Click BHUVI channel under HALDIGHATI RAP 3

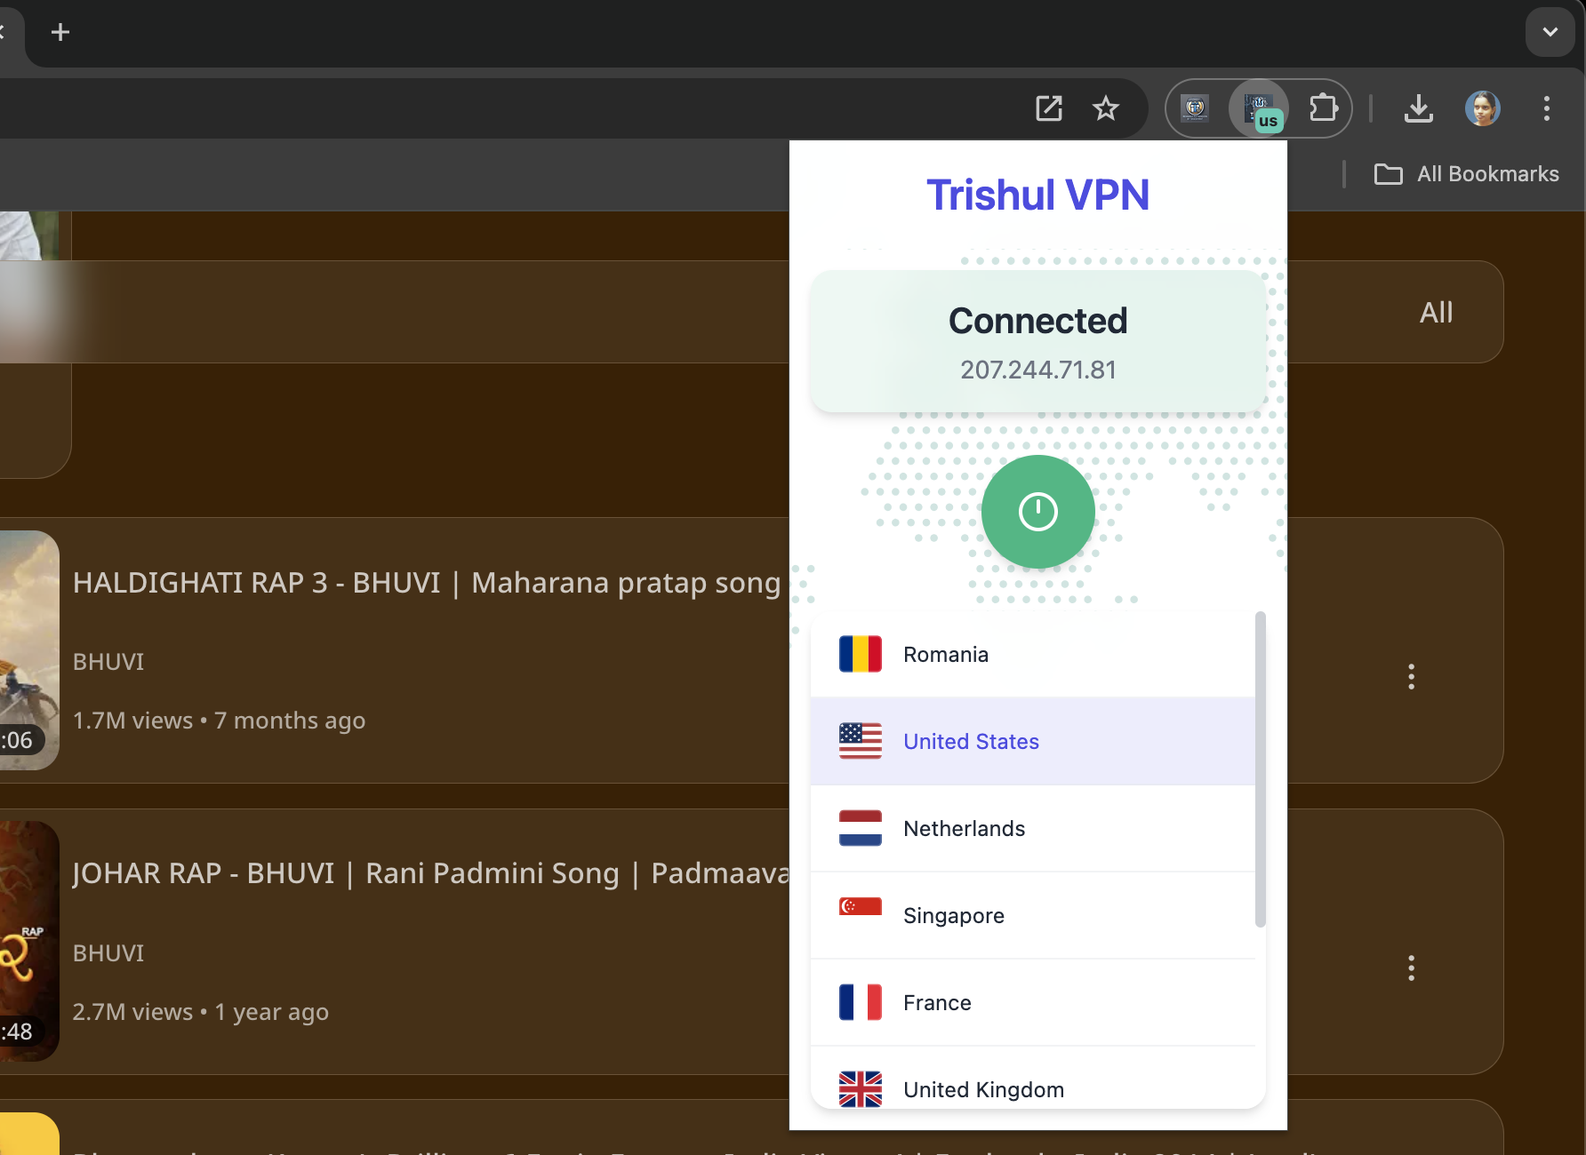(108, 662)
